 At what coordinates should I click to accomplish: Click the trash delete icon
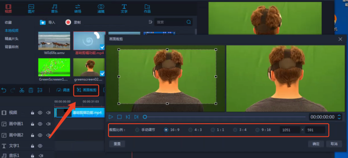[31, 90]
